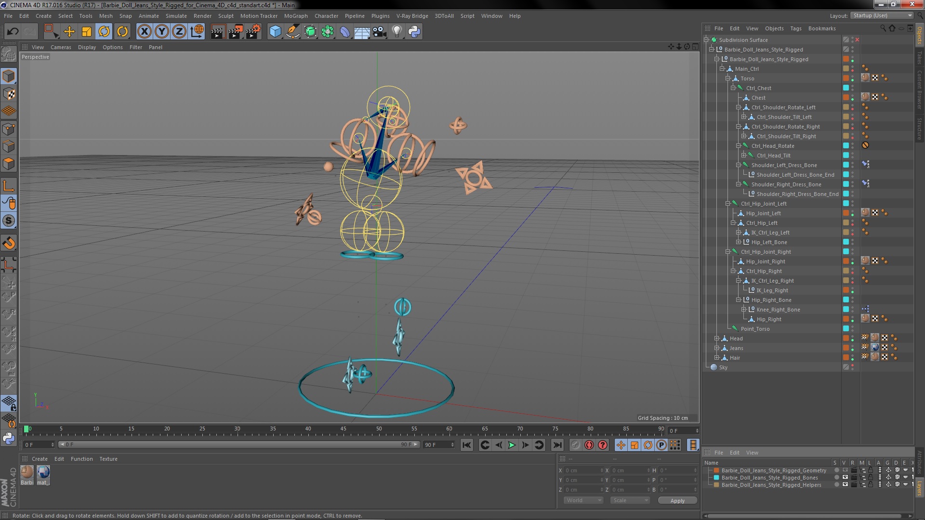Click Make Editable icon in left sidebar

point(9,54)
